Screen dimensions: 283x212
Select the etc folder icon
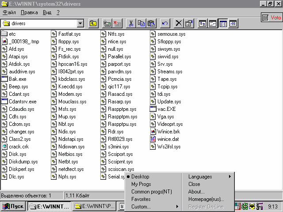tap(4, 34)
